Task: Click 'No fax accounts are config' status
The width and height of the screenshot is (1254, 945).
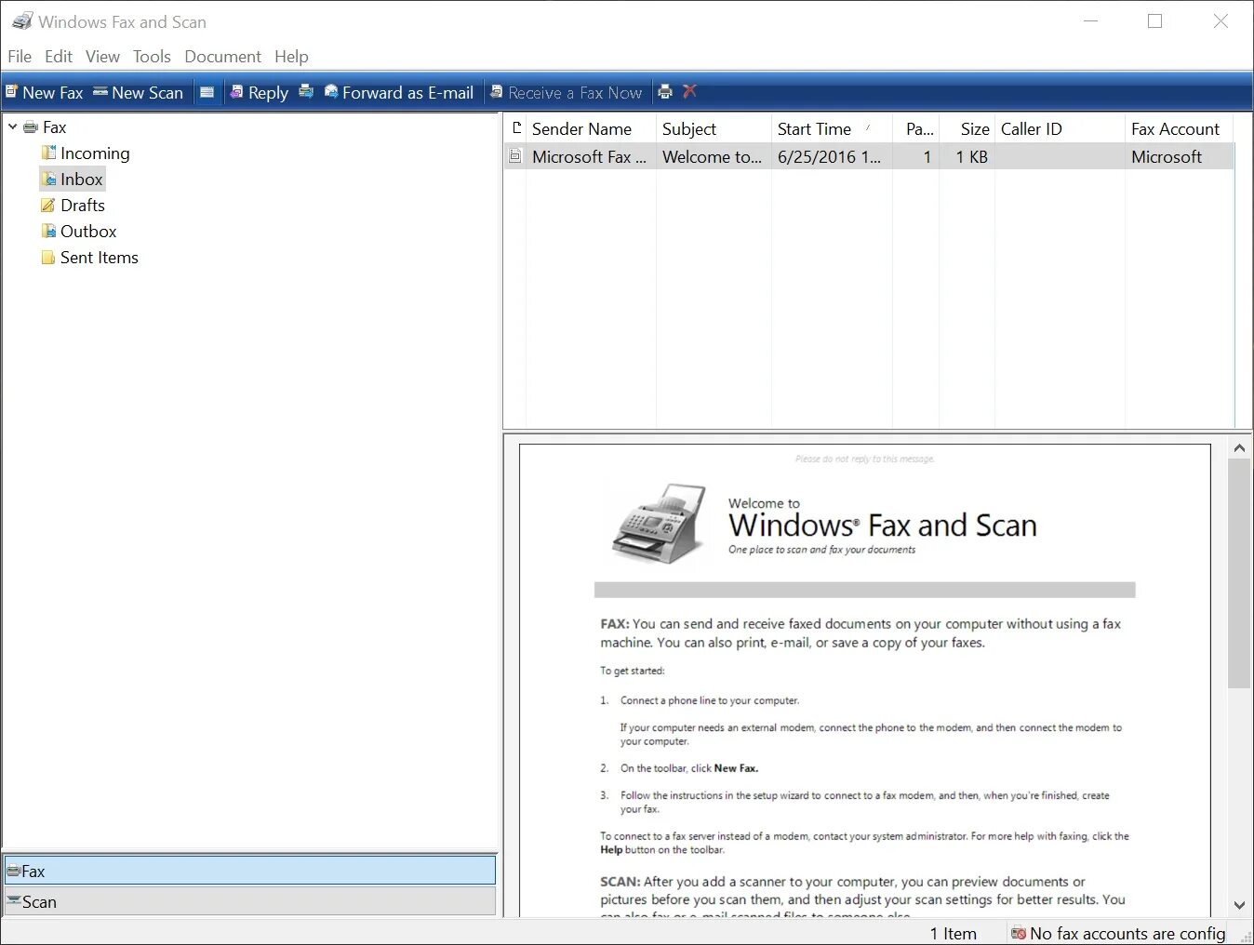Action: [x=1118, y=933]
